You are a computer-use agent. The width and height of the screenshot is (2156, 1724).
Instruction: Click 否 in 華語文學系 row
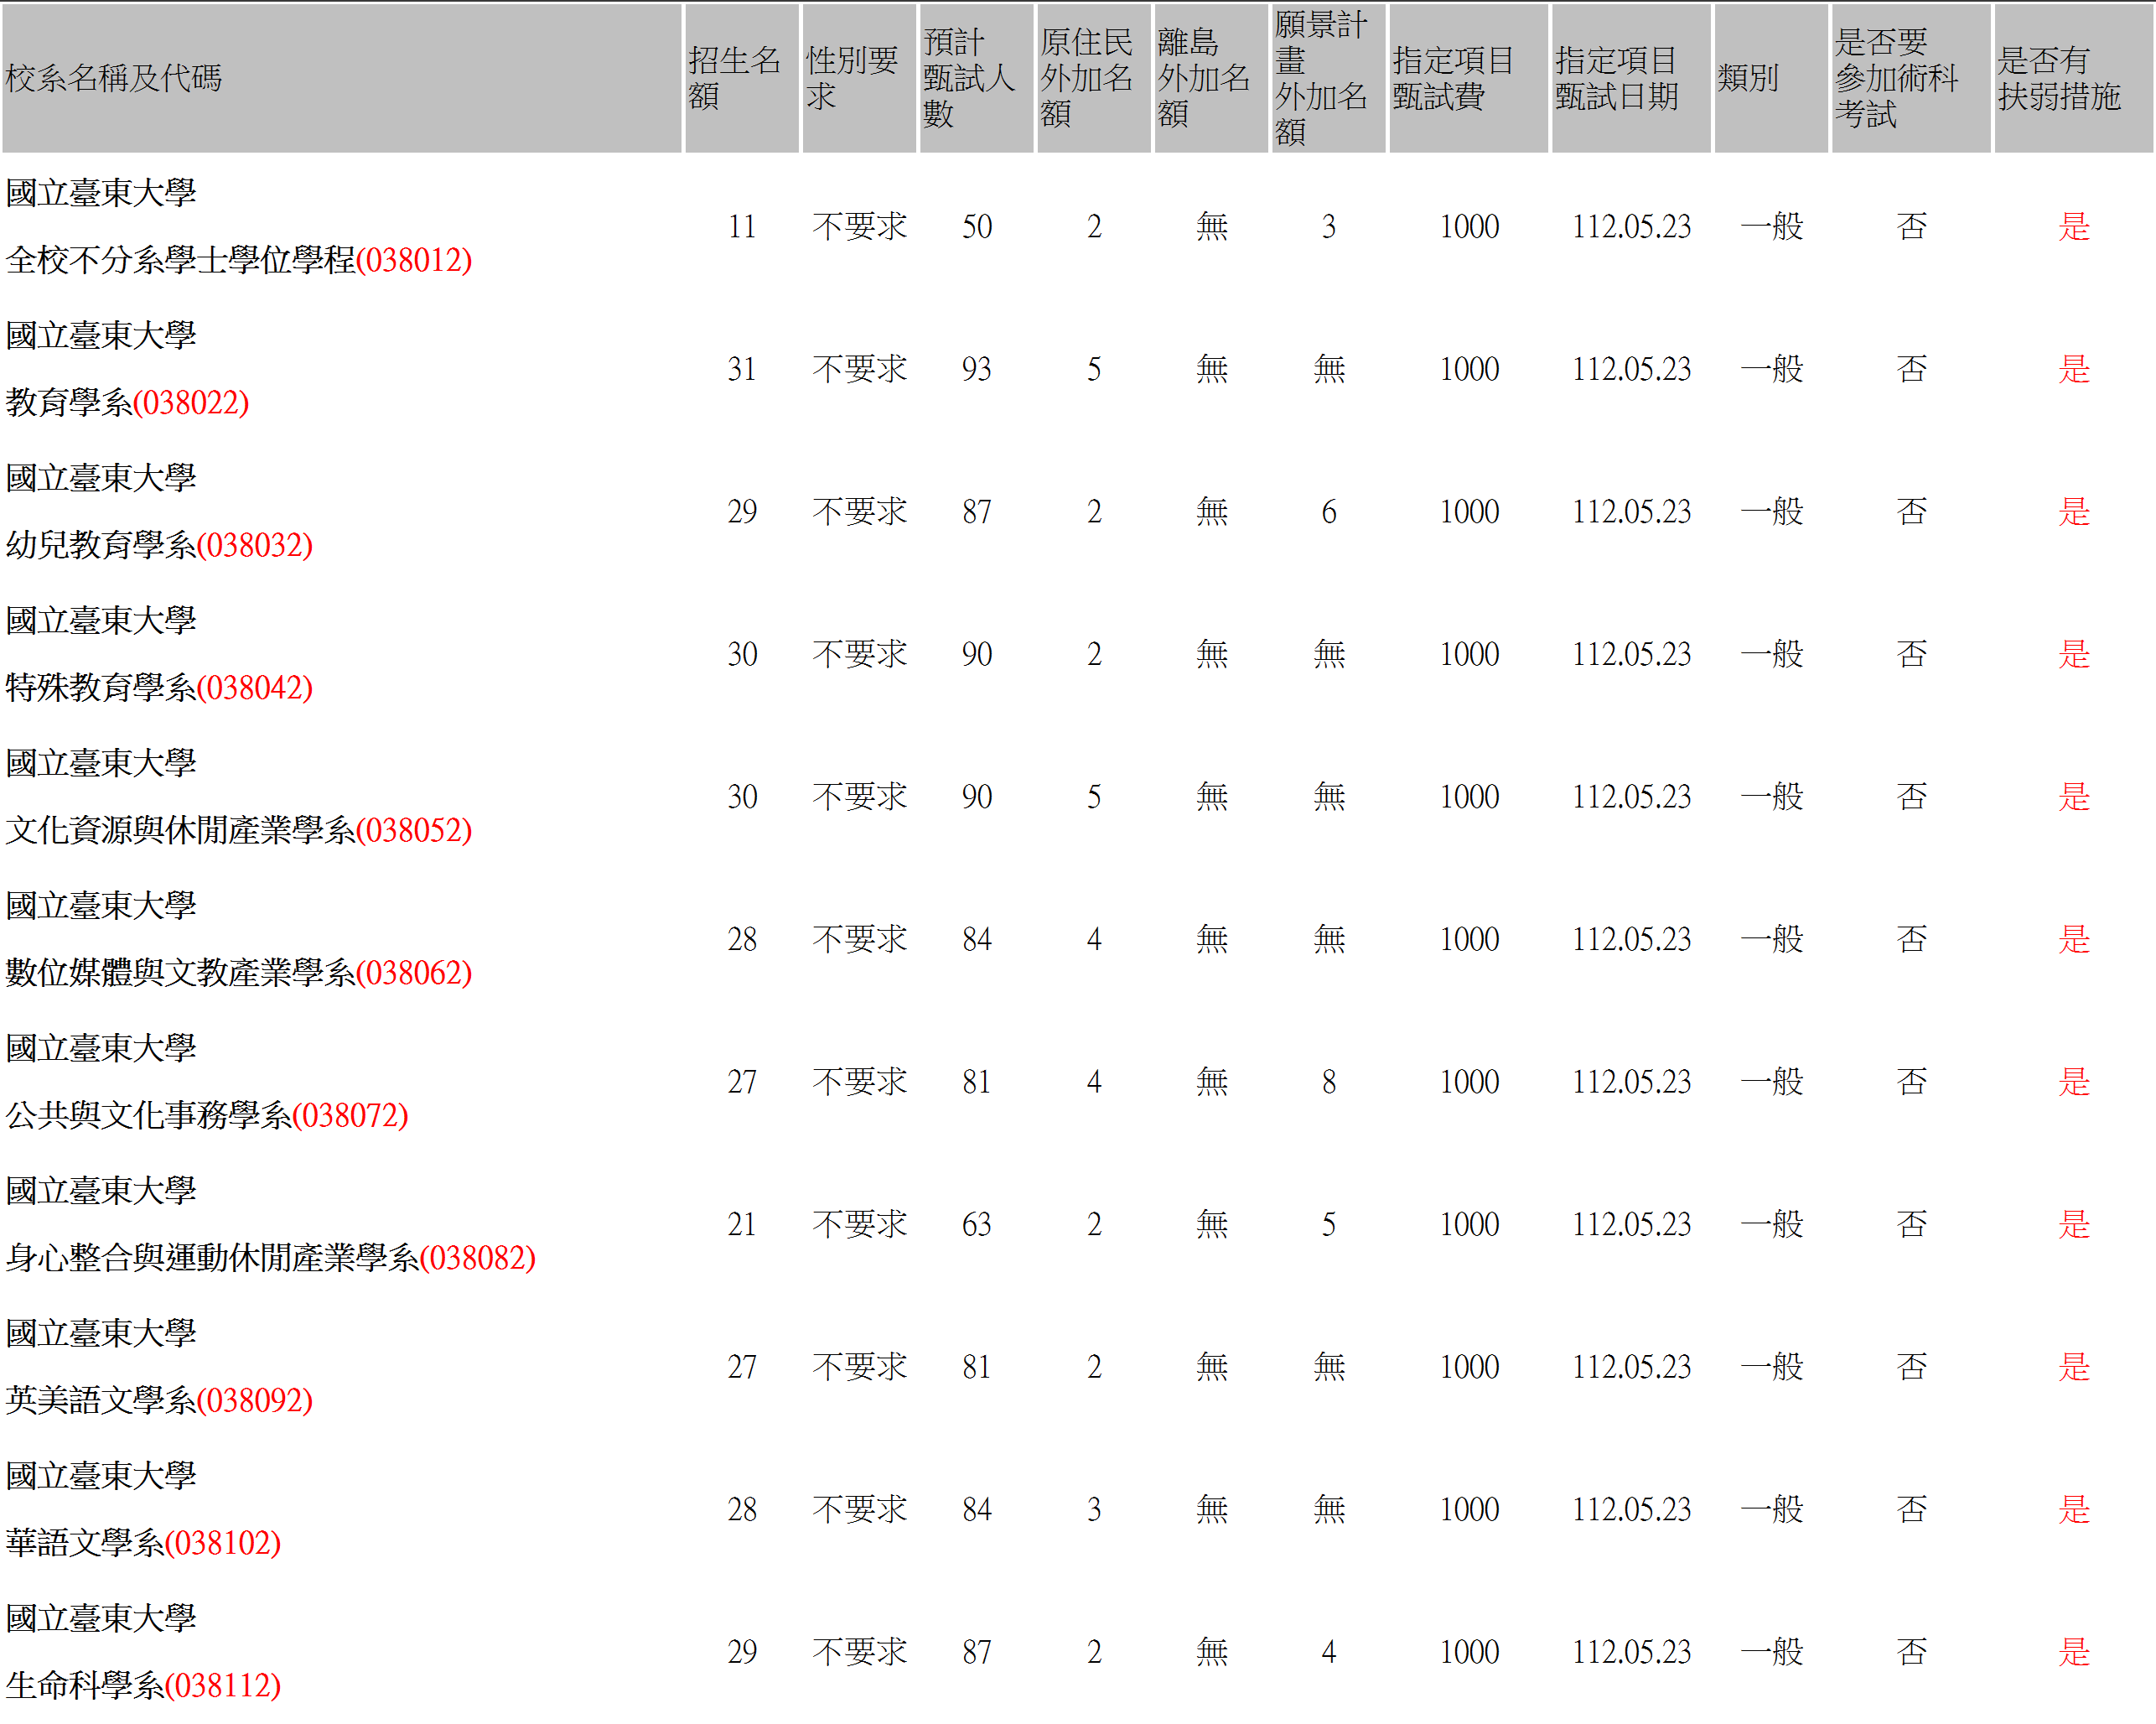pos(1911,1510)
